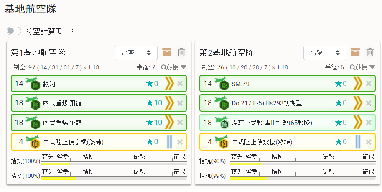Select the 爆装一式戦 隼III型改(65戦隊) name

click(272, 123)
